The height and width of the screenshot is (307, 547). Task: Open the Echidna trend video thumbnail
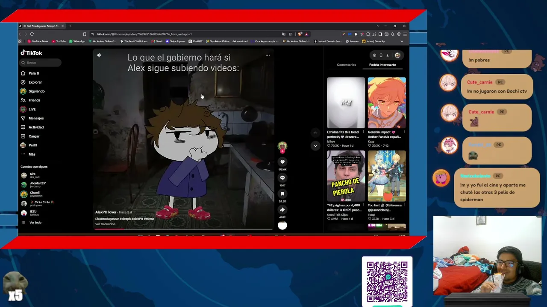coord(346,103)
